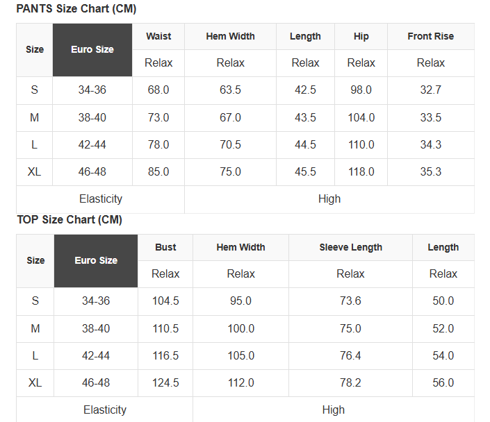Viewport: 490px width, 422px height.
Task: Click the Bust column header
Action: [165, 248]
